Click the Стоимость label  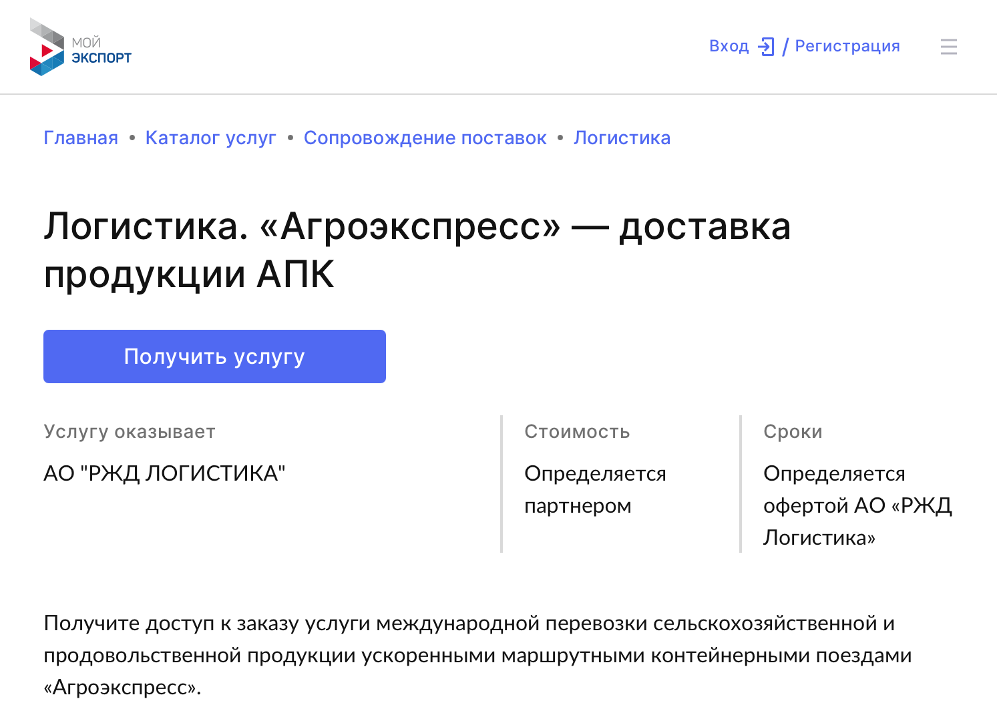click(577, 432)
